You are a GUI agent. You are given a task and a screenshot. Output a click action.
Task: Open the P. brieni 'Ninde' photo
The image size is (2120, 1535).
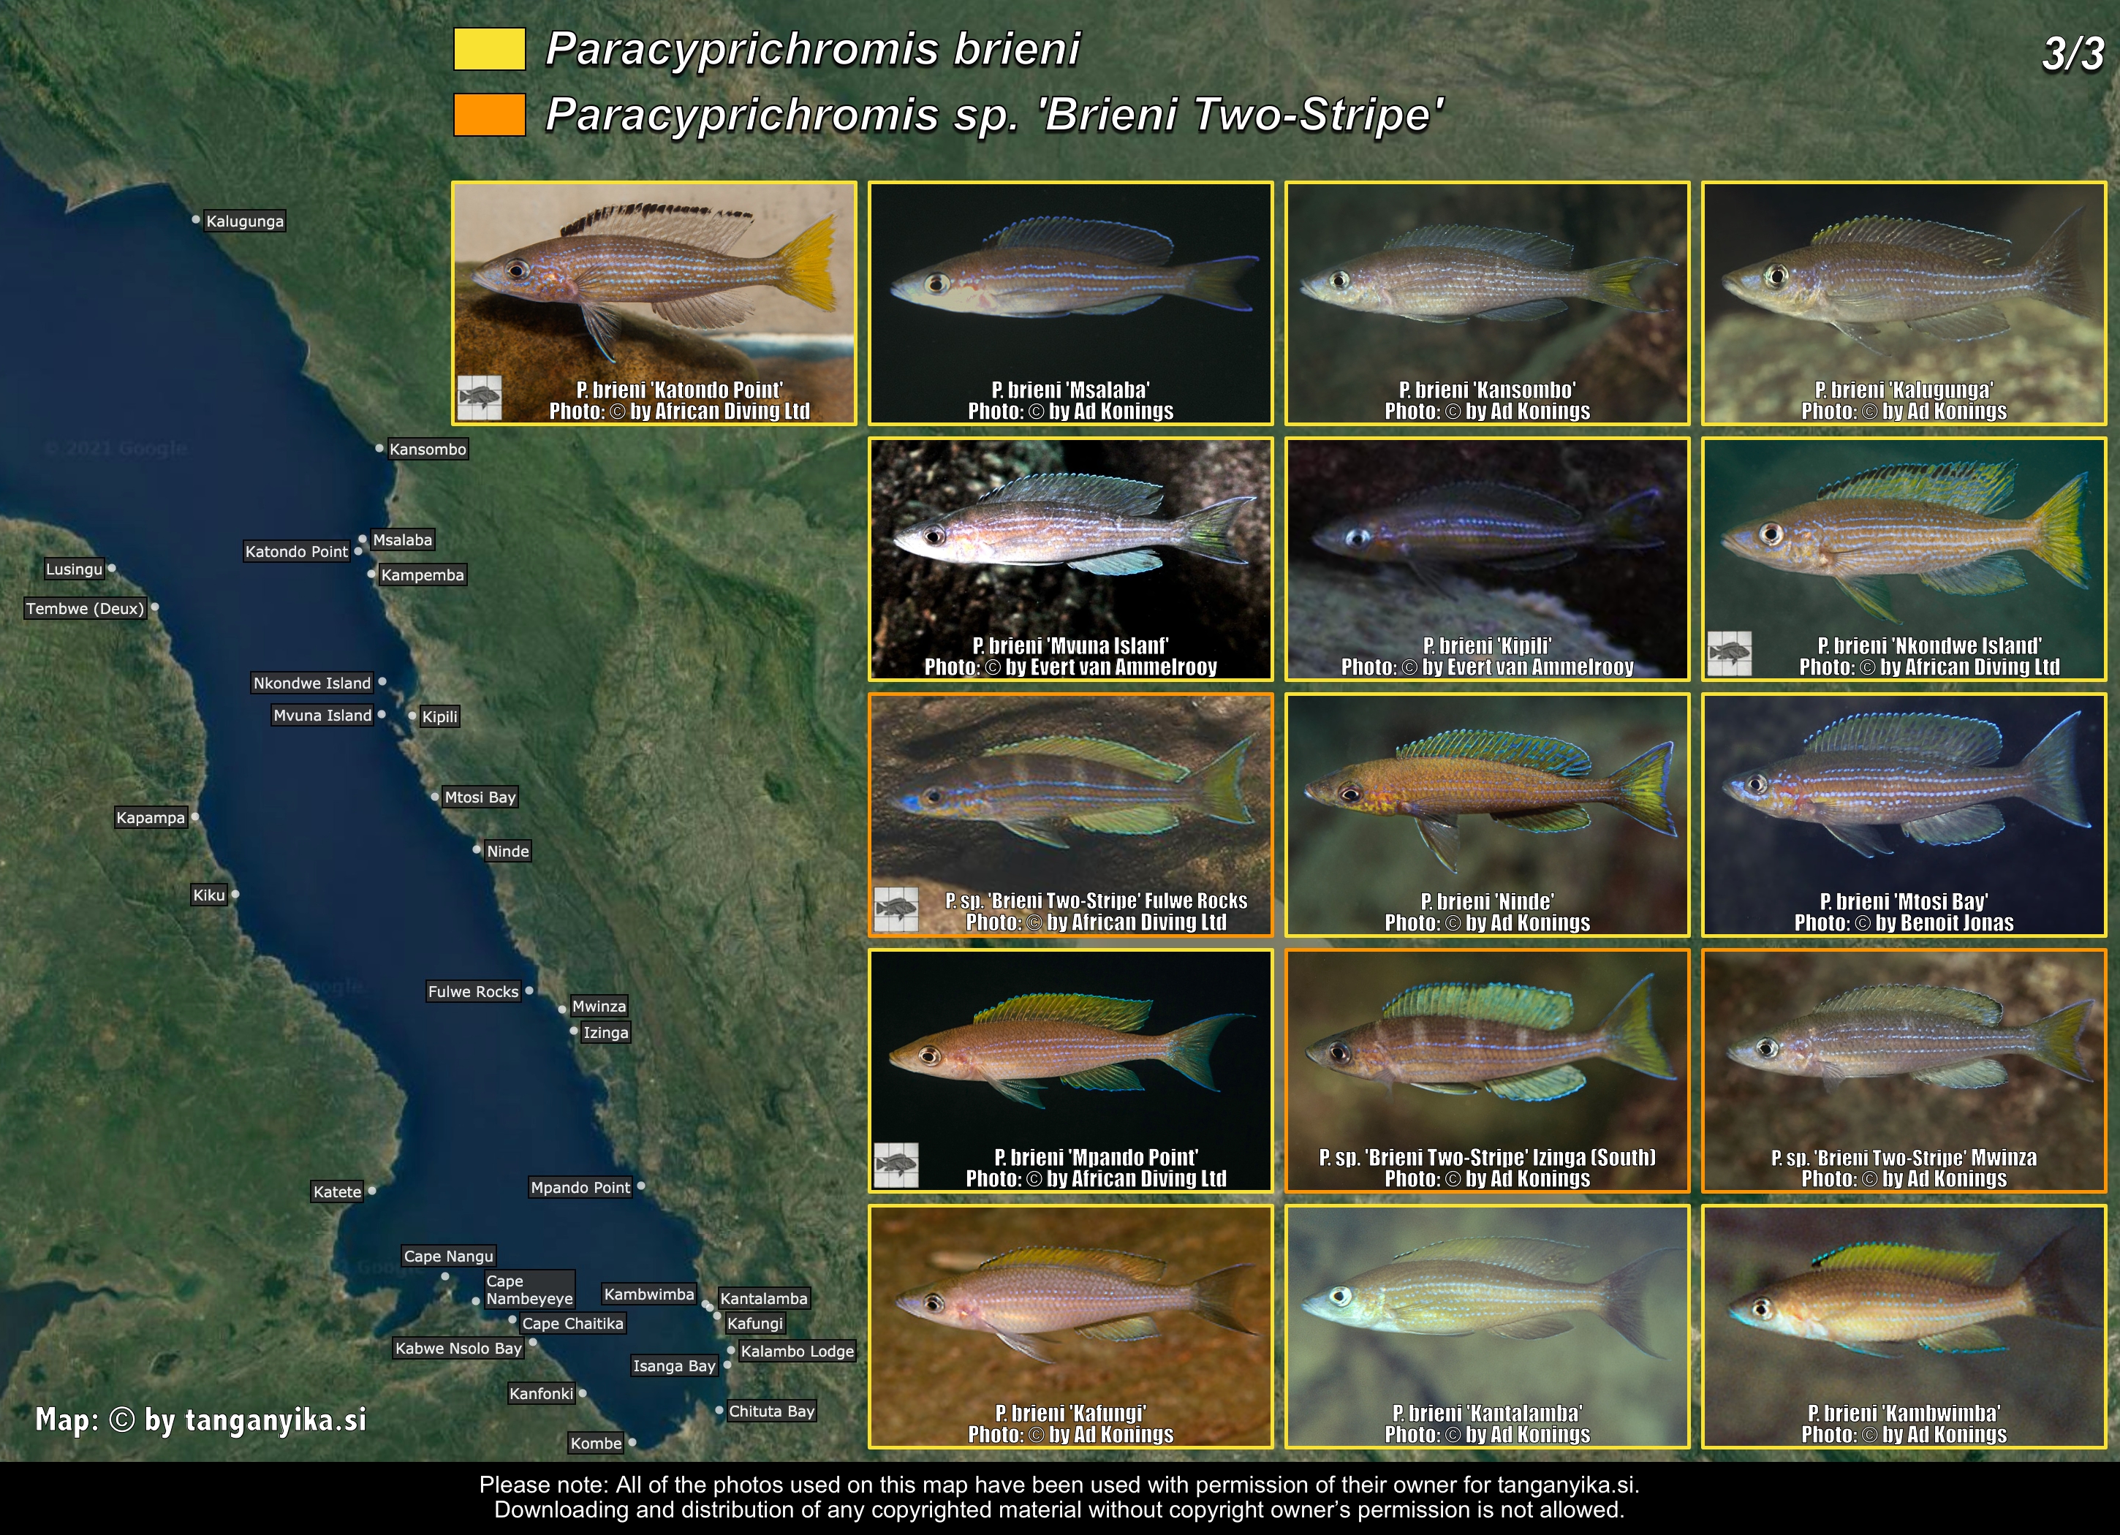[x=1487, y=814]
